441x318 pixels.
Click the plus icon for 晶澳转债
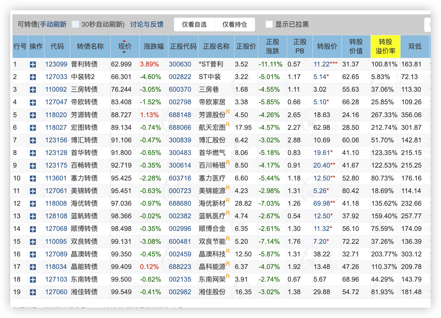(33, 255)
